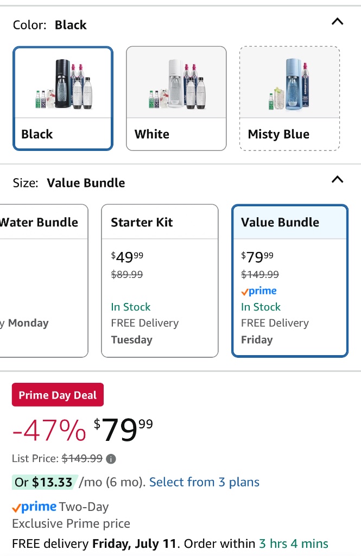This screenshot has width=361, height=556.
Task: Collapse the Size section chevron
Action: [337, 180]
